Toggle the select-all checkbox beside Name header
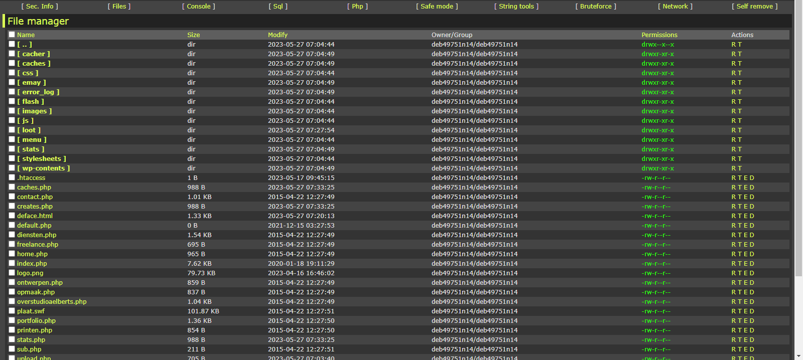The width and height of the screenshot is (803, 360). click(x=12, y=35)
